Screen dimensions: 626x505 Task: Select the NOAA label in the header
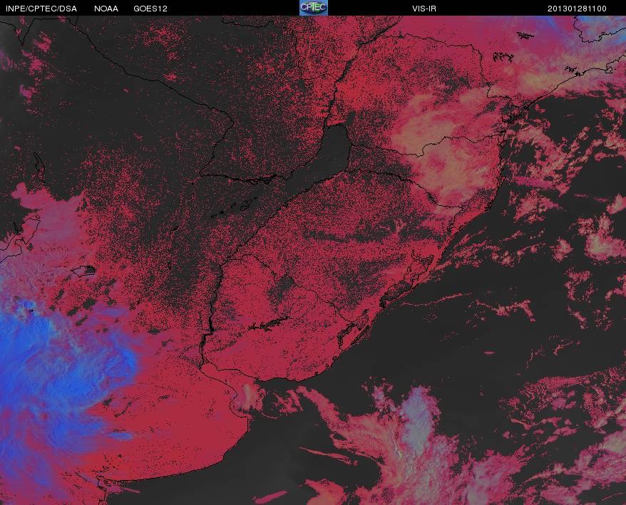click(x=106, y=9)
